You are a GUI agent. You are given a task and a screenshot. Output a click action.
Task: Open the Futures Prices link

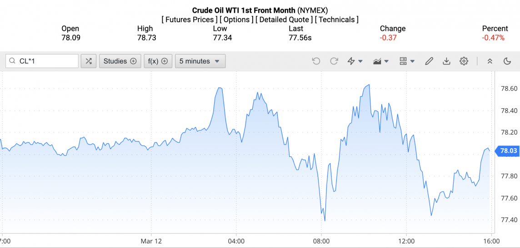coord(189,19)
